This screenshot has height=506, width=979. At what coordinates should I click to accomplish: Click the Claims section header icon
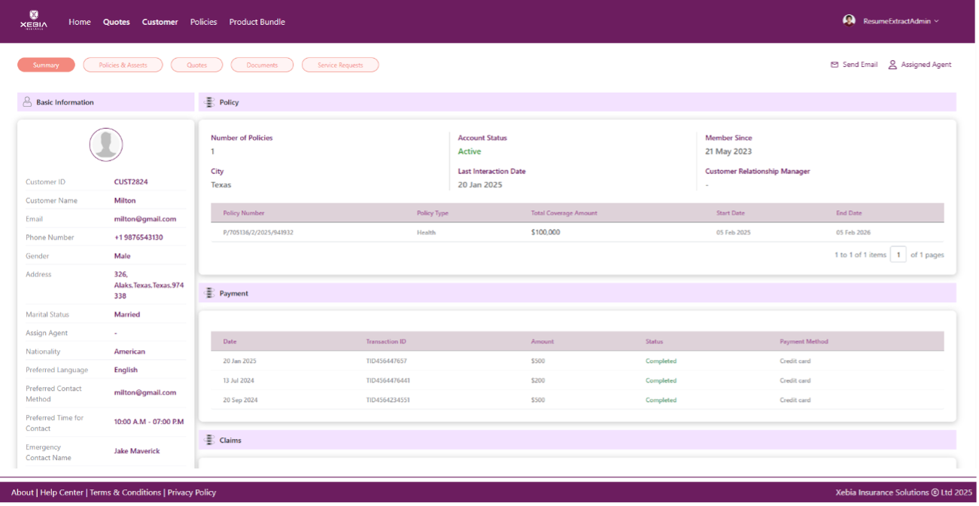(210, 440)
